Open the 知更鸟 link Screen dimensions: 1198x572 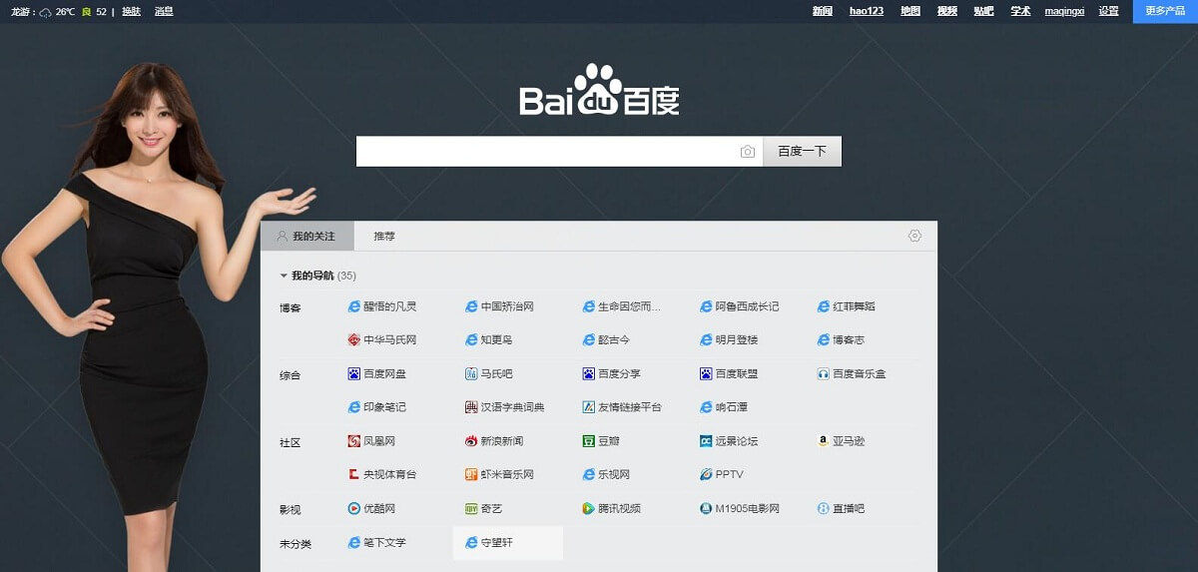[x=496, y=340]
